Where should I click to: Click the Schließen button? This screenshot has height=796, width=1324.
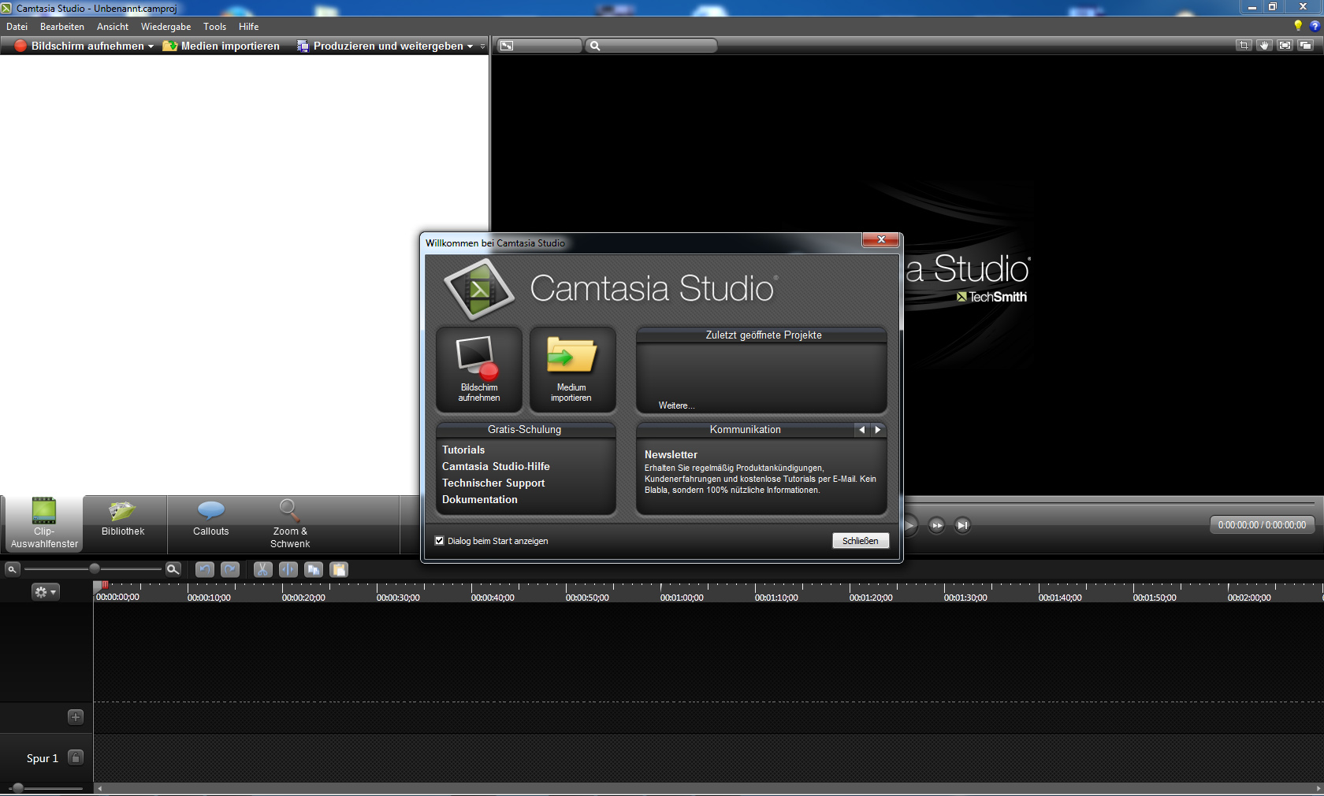coord(861,541)
